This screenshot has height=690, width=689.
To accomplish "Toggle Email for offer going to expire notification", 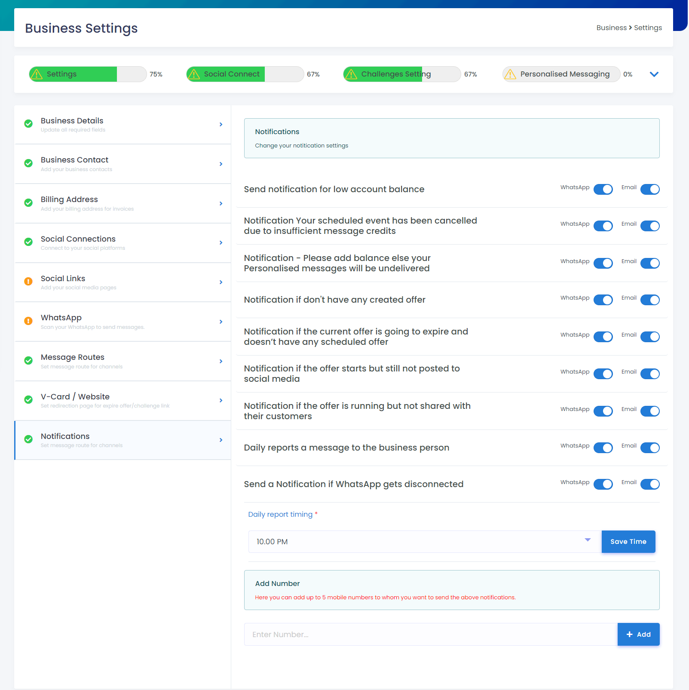I will point(650,337).
